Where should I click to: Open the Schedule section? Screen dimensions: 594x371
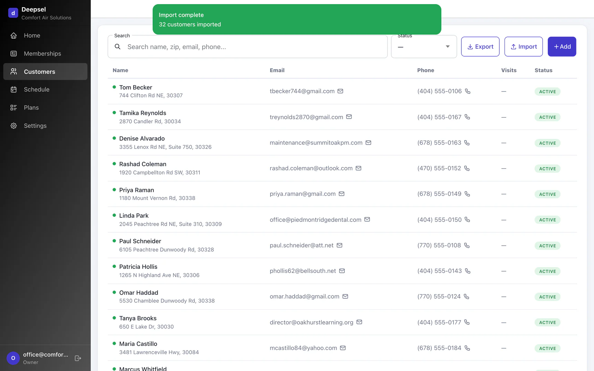(45, 89)
